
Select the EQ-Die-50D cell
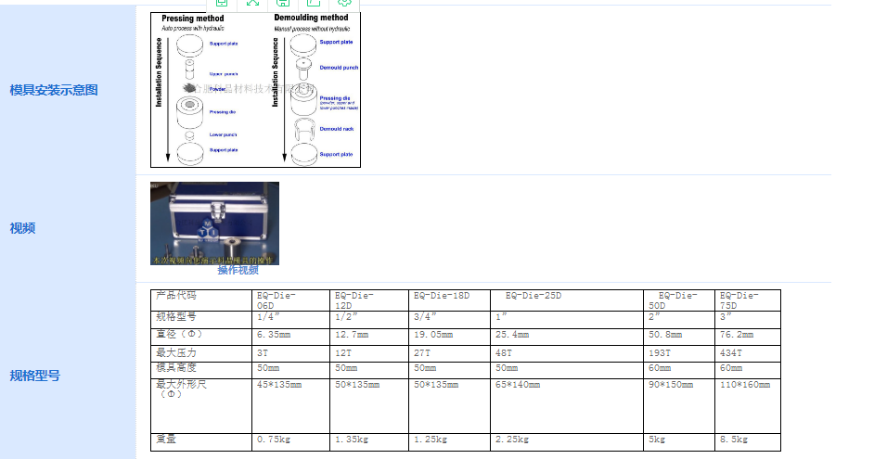[x=679, y=300]
